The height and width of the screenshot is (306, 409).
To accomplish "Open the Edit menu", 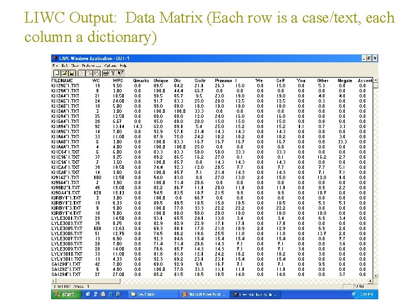I will (x=65, y=66).
